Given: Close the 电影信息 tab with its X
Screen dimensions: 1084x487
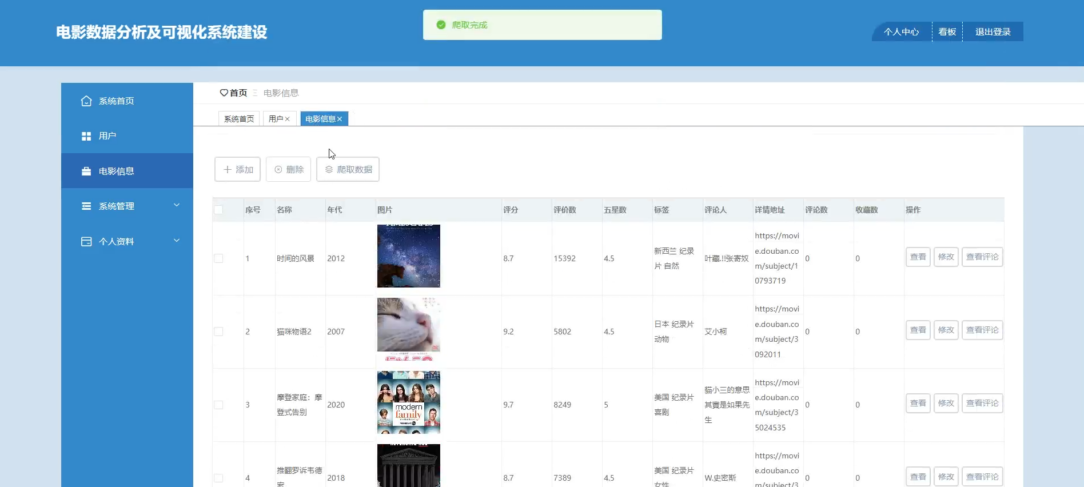Looking at the screenshot, I should pyautogui.click(x=340, y=119).
